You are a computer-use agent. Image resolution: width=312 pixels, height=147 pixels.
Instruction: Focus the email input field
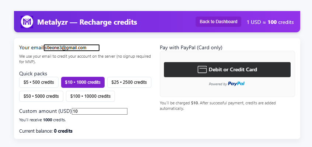pos(71,48)
